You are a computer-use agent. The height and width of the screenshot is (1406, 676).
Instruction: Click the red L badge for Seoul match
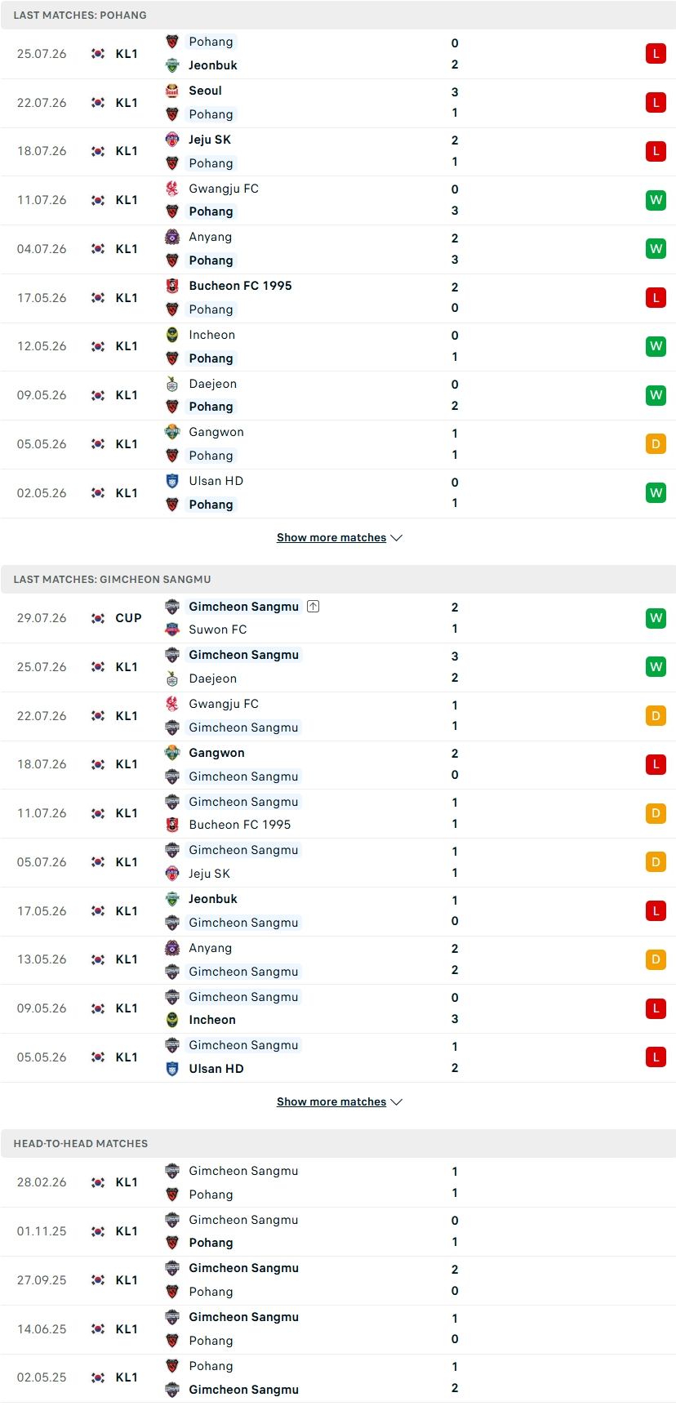pos(656,103)
